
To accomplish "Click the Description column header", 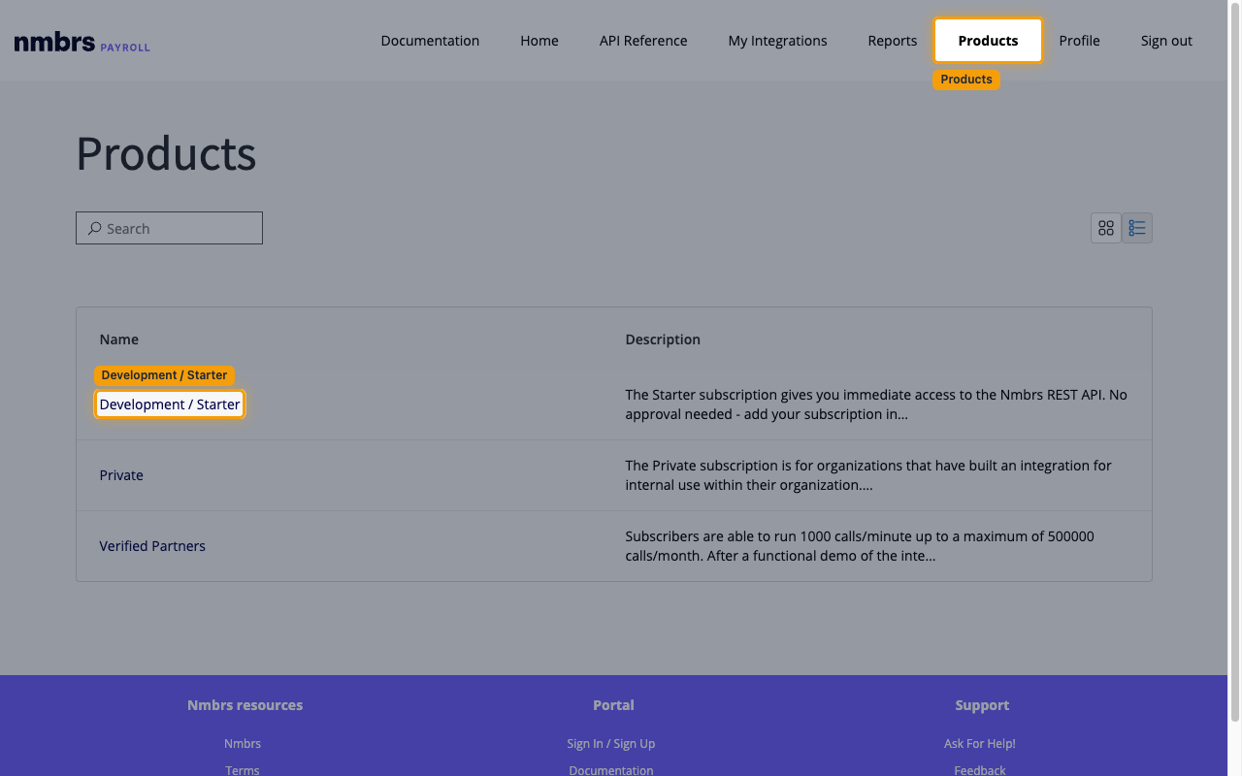I will 663,339.
